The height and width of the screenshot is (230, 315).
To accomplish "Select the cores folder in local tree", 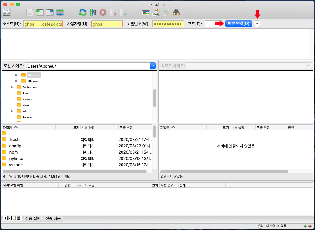I will 27,99.
